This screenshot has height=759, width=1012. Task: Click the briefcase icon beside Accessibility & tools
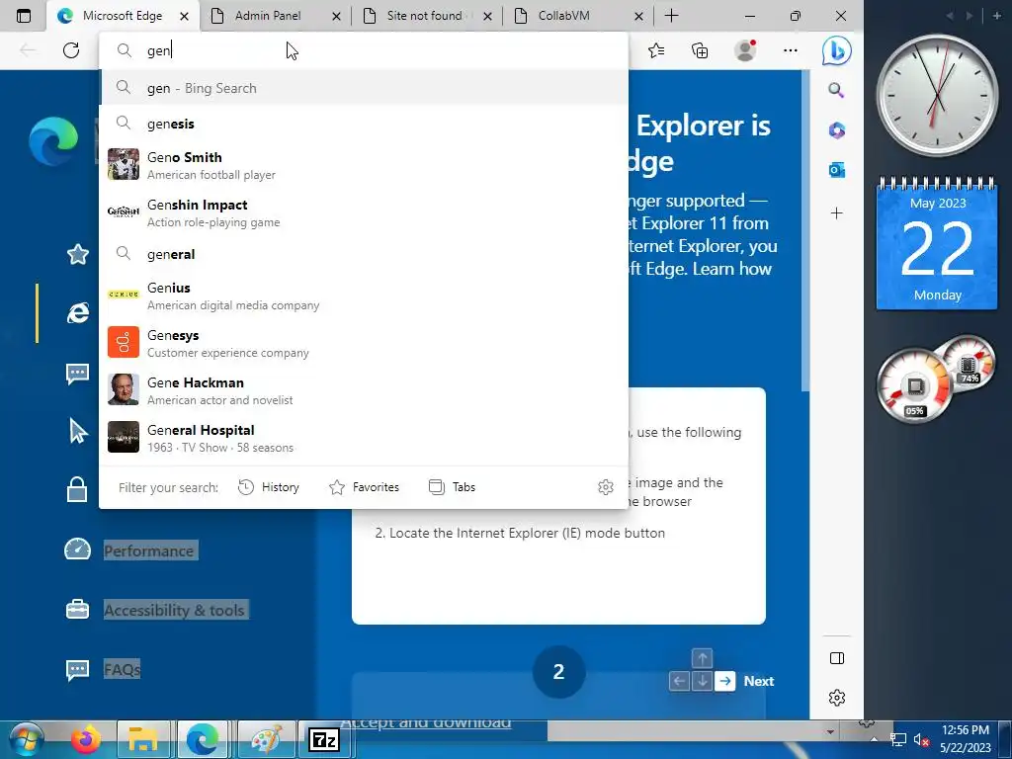77,609
